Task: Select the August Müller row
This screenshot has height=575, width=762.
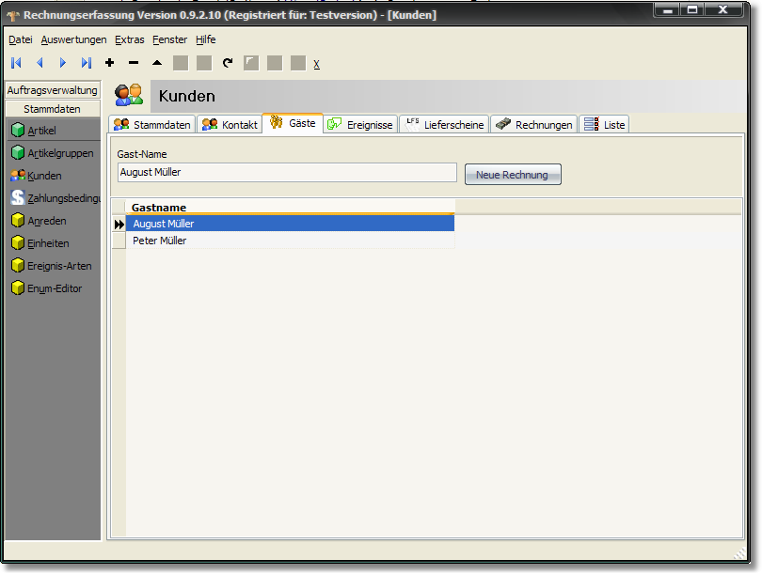Action: [x=290, y=224]
